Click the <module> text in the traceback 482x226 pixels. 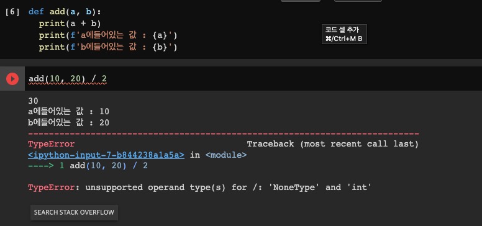pos(226,155)
